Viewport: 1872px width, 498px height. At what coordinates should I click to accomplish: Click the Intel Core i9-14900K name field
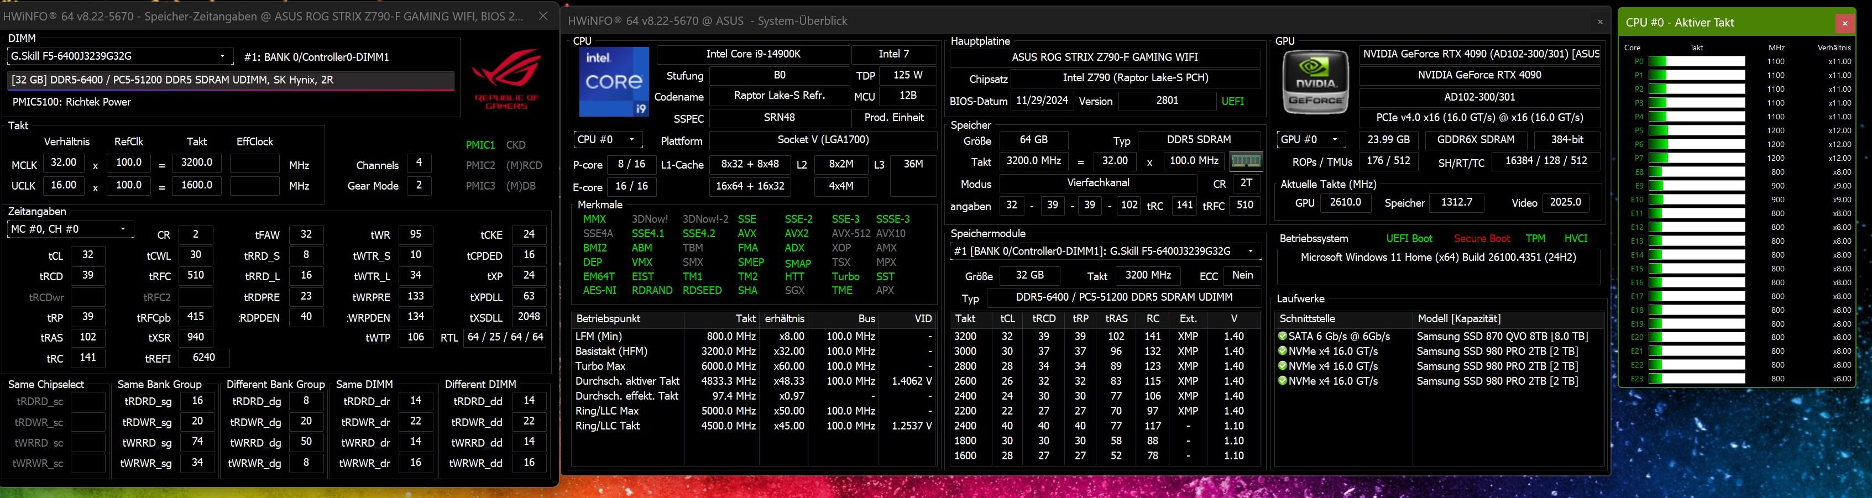pyautogui.click(x=753, y=55)
